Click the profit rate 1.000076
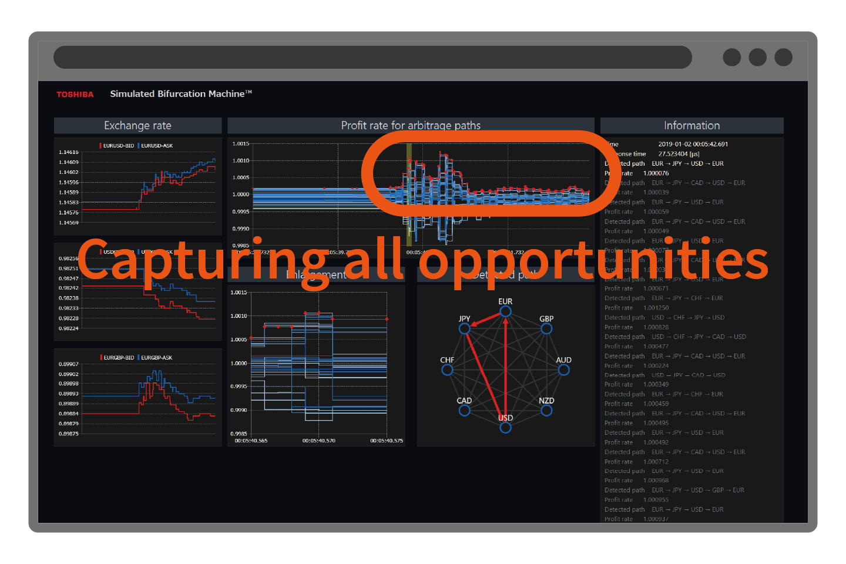 (656, 173)
